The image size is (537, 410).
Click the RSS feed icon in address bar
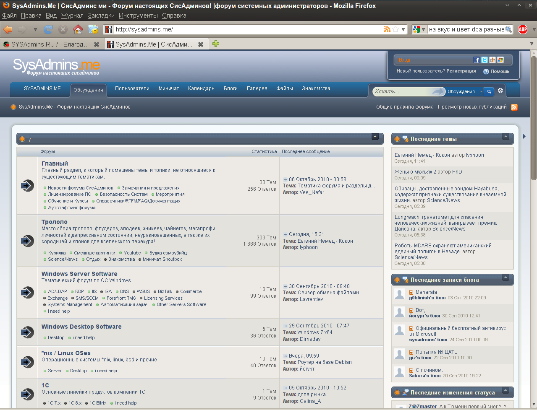point(387,29)
